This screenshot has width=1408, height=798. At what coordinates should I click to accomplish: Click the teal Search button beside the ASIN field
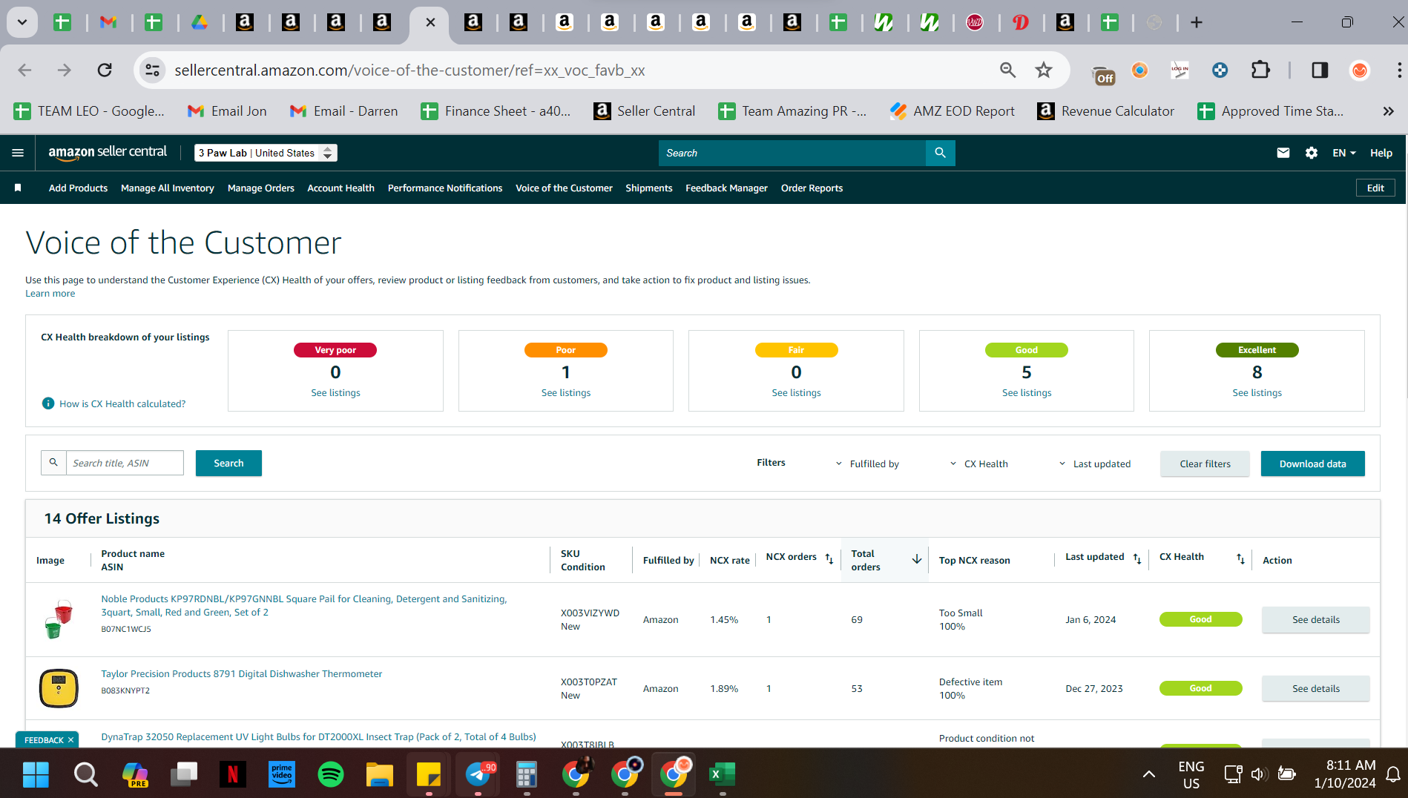click(x=228, y=463)
